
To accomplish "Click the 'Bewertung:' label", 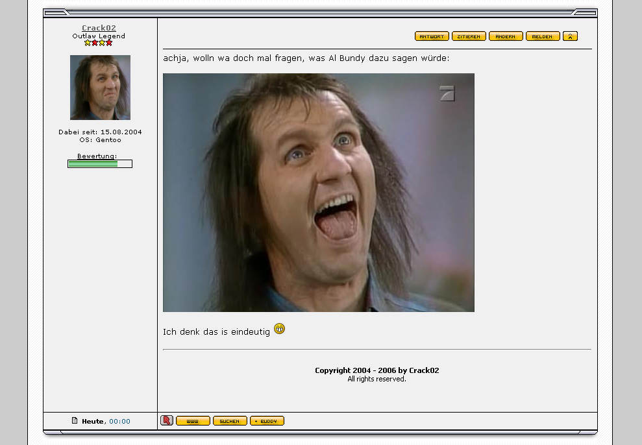I will 97,156.
